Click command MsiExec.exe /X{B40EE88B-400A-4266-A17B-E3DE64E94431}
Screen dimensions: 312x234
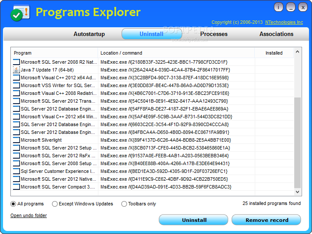(165, 163)
